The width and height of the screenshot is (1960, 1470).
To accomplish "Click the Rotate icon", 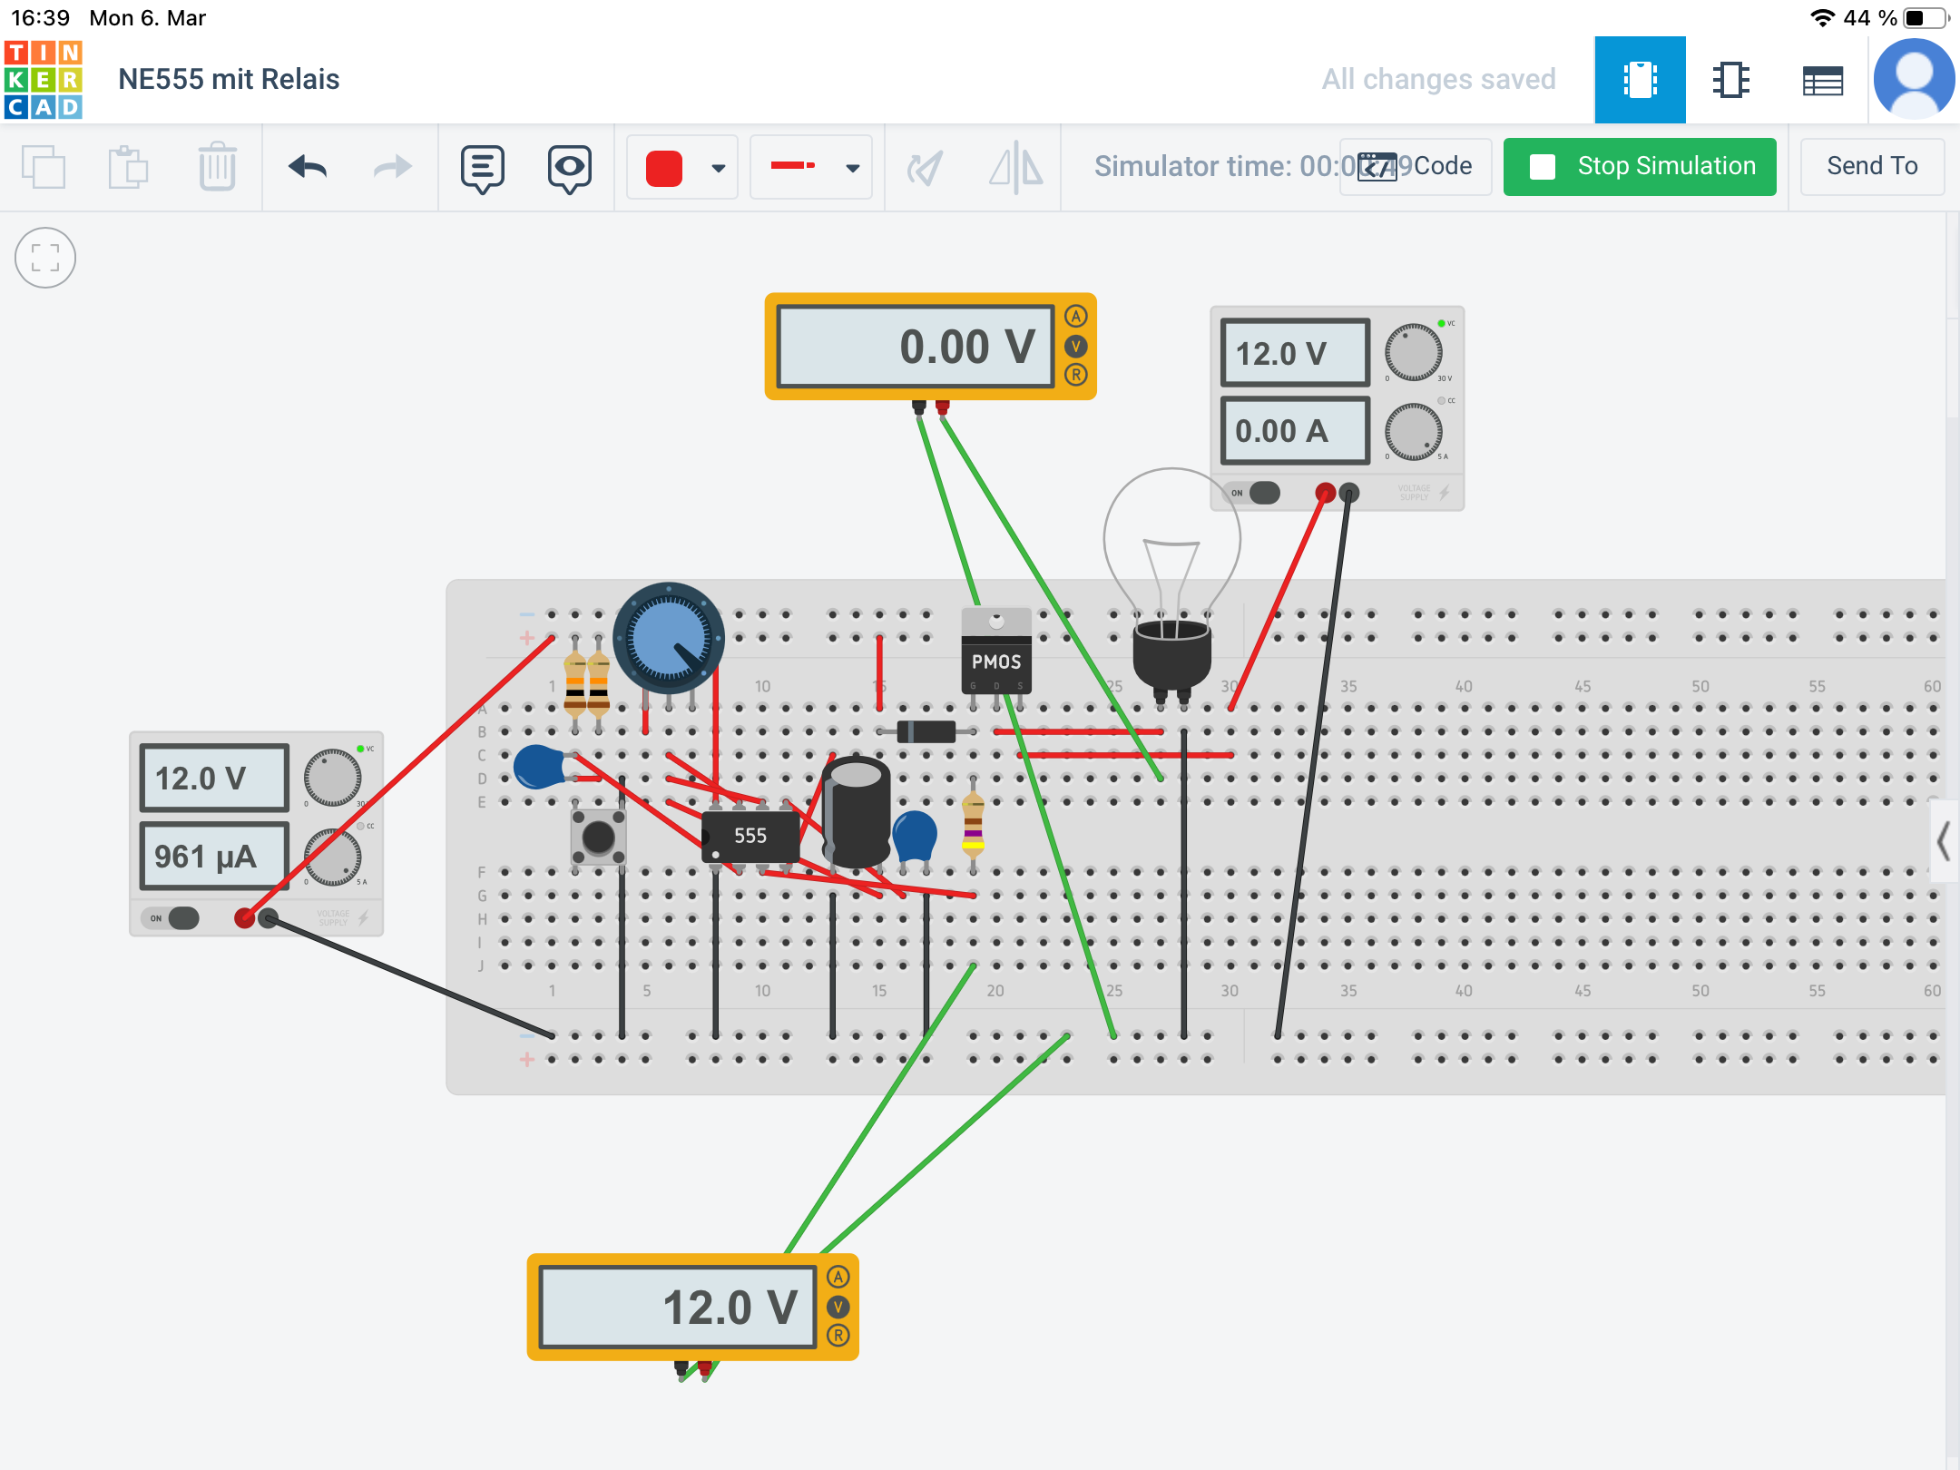I will (x=926, y=167).
